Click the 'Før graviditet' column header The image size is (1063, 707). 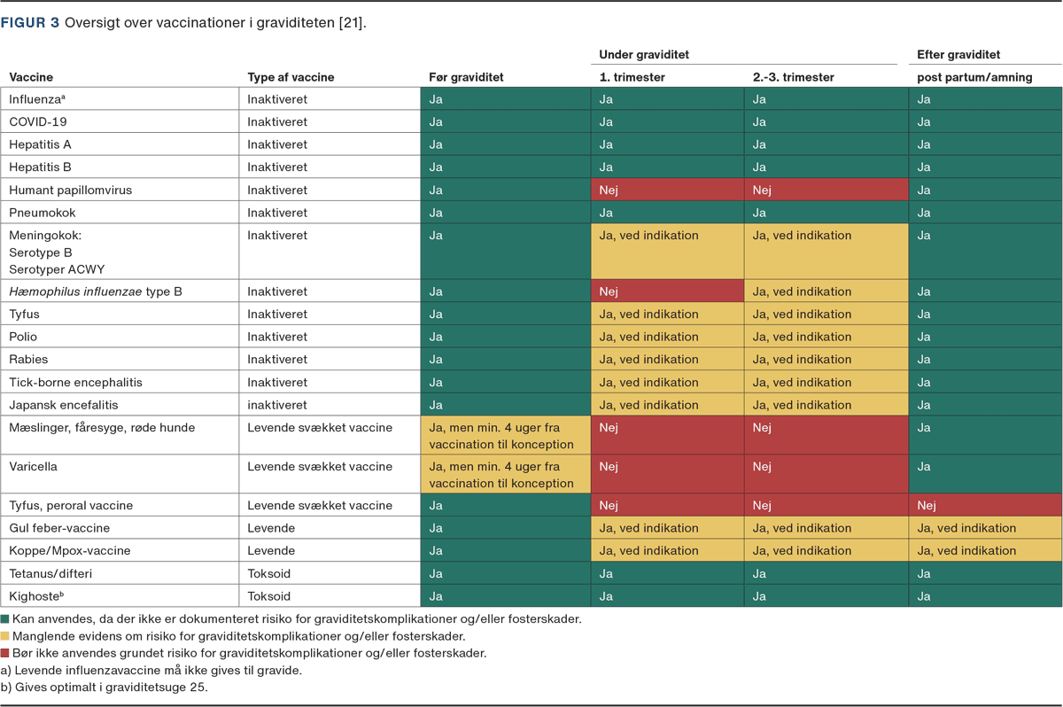coord(466,77)
